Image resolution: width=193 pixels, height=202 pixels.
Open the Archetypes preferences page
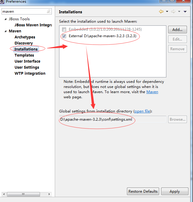(x=25, y=37)
